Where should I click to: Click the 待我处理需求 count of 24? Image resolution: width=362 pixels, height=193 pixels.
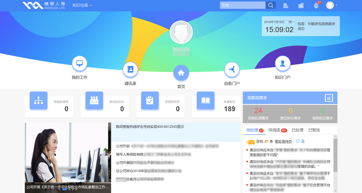[258, 111]
